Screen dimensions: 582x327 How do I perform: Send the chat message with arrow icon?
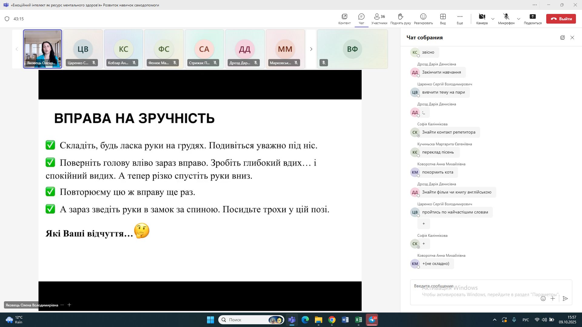tap(565, 299)
